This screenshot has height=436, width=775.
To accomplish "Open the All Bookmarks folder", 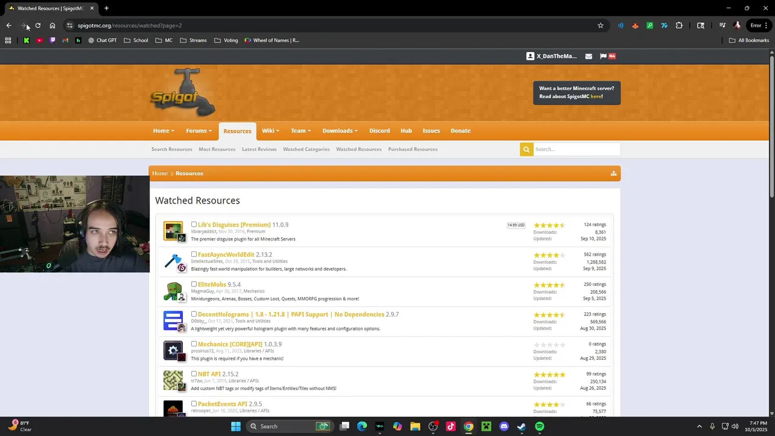I will (749, 41).
